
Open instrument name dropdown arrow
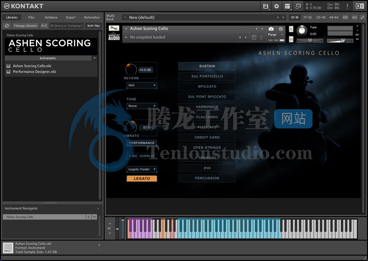pyautogui.click(x=126, y=29)
